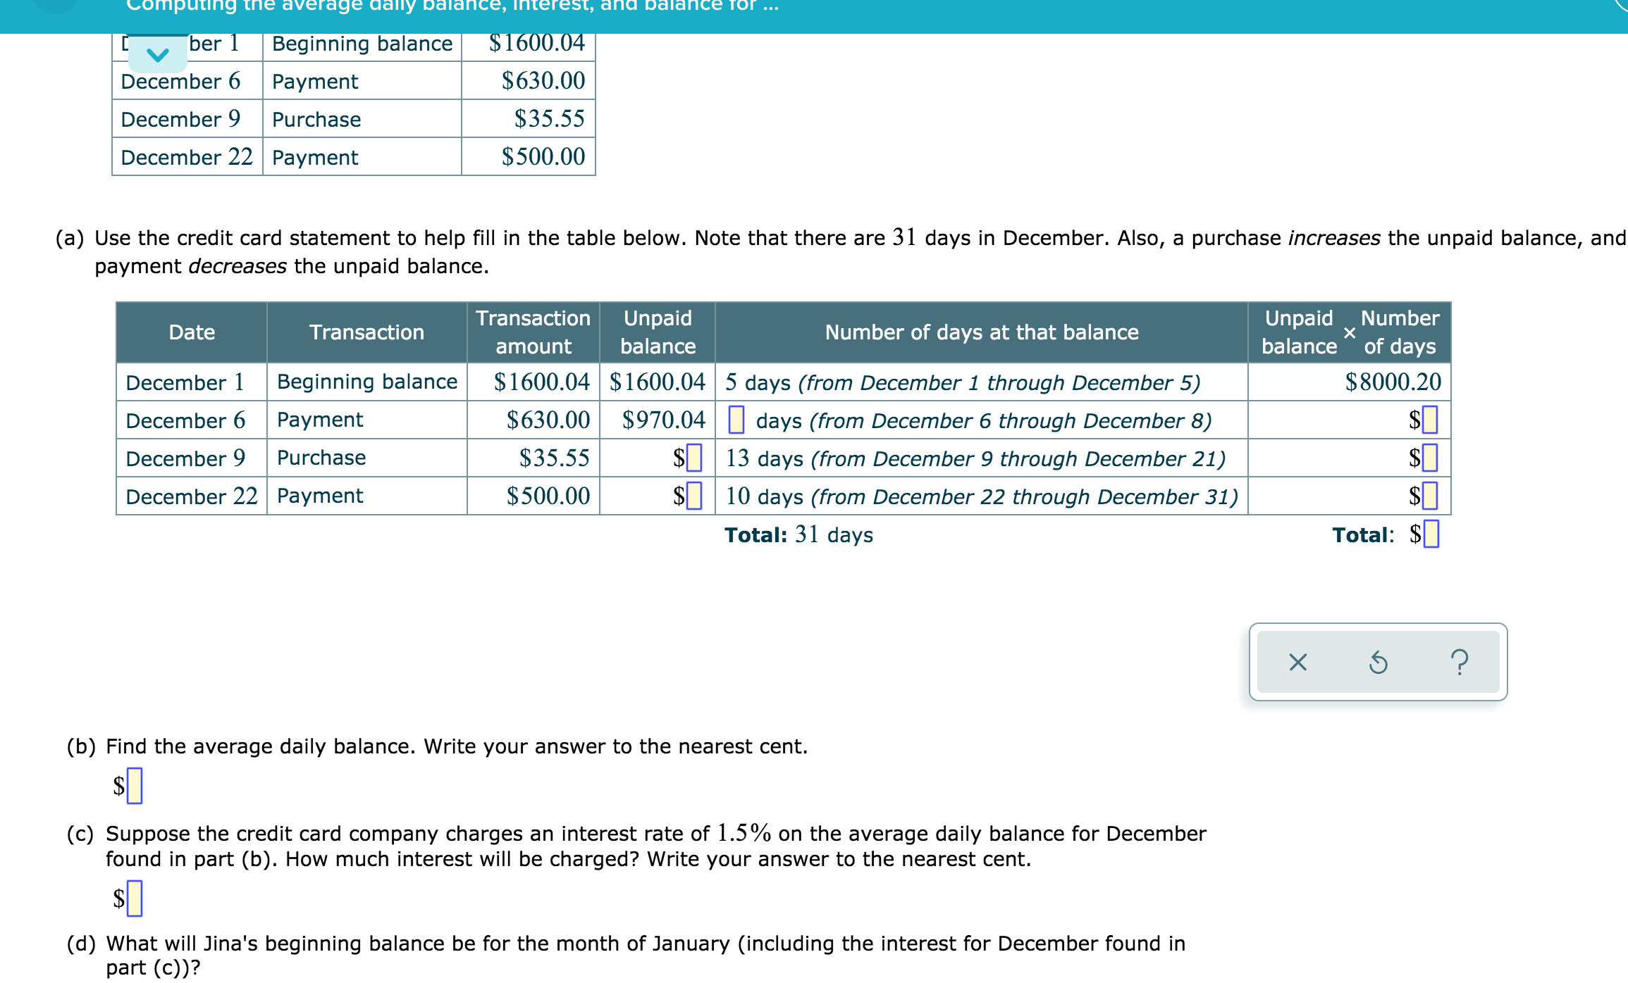Click the Transaction amount column header

(533, 332)
